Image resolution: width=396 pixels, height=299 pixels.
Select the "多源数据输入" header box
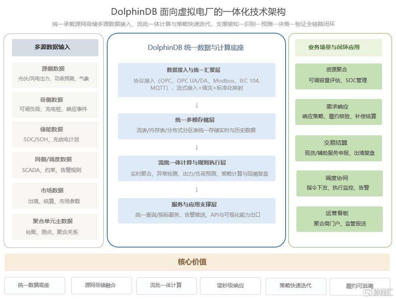55,48
